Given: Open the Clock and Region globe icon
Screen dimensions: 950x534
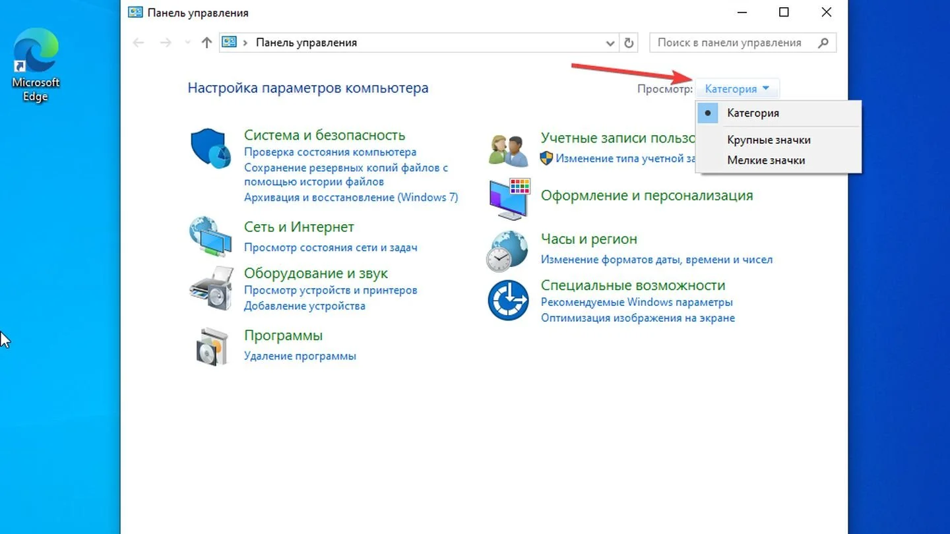Looking at the screenshot, I should pyautogui.click(x=507, y=251).
